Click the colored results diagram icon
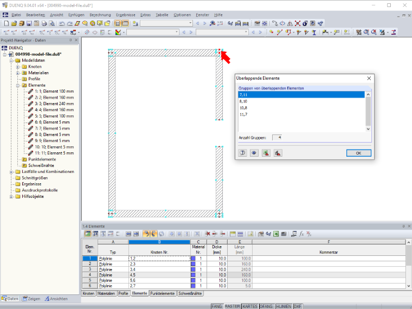 coord(118,33)
